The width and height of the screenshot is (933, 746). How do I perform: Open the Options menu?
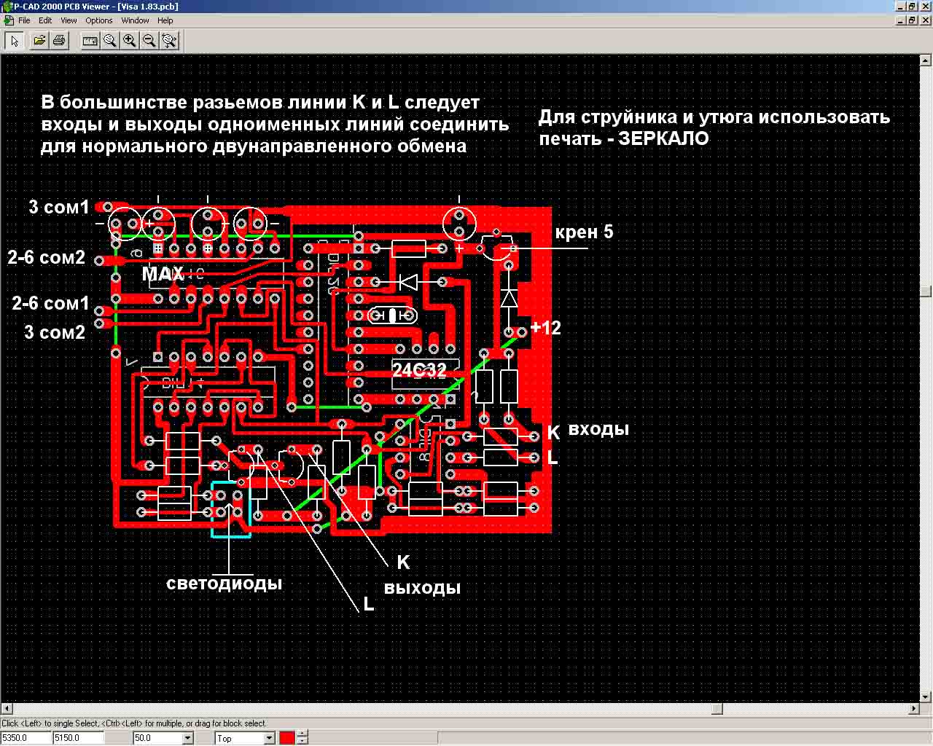coord(98,20)
